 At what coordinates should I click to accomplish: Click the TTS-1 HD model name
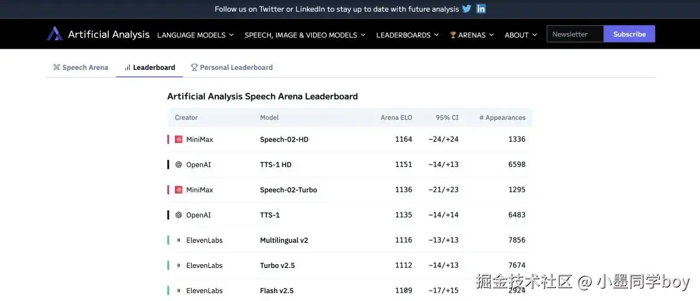pos(275,164)
